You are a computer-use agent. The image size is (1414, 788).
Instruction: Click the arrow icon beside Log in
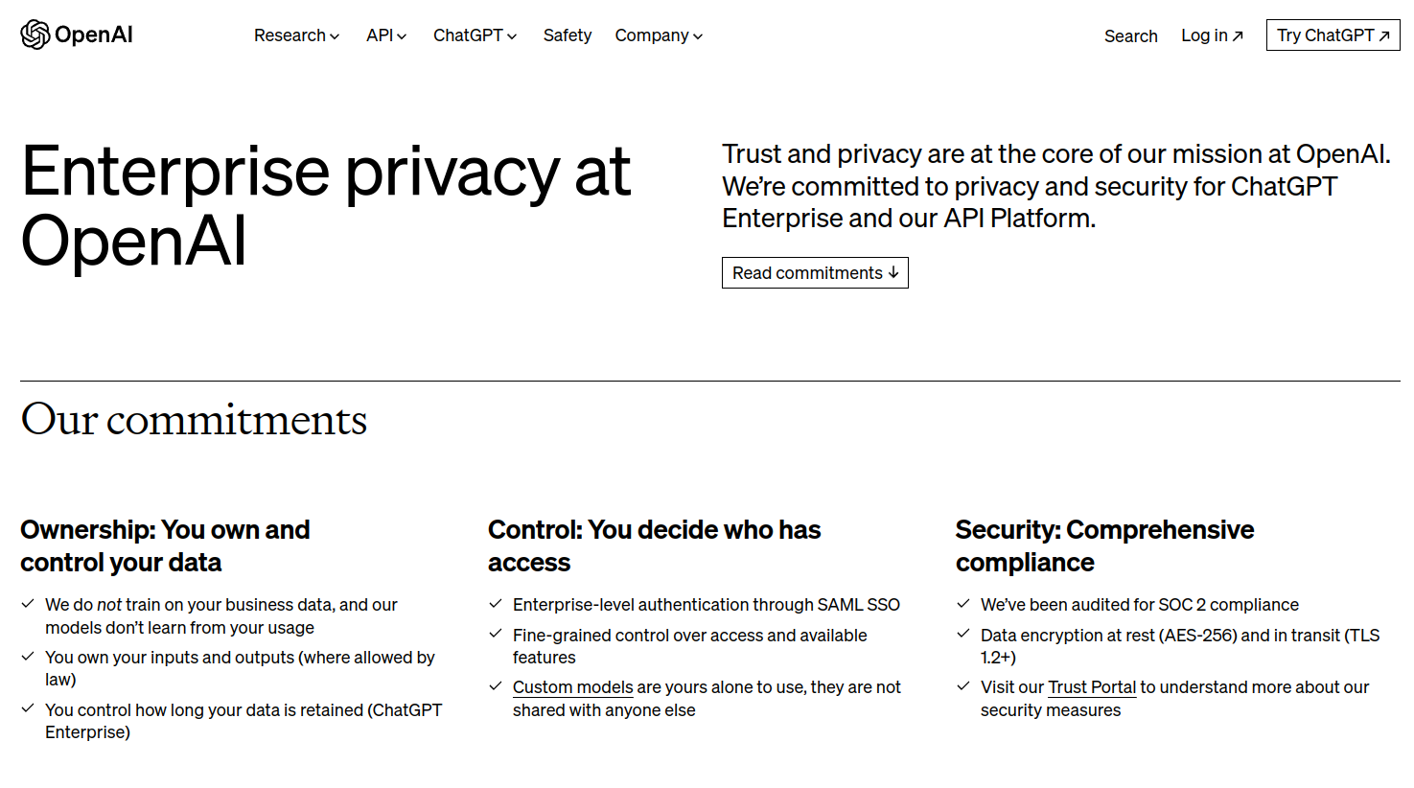pyautogui.click(x=1238, y=36)
